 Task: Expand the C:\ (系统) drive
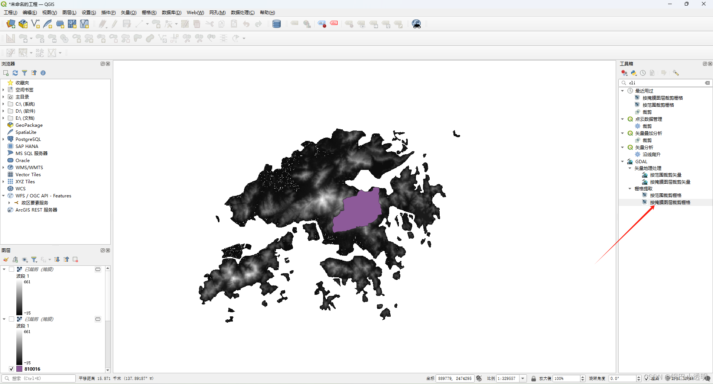coord(3,104)
